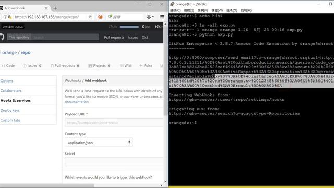The width and height of the screenshot is (334, 188).
Task: Switch to the Pulse tab
Action: 146,66
